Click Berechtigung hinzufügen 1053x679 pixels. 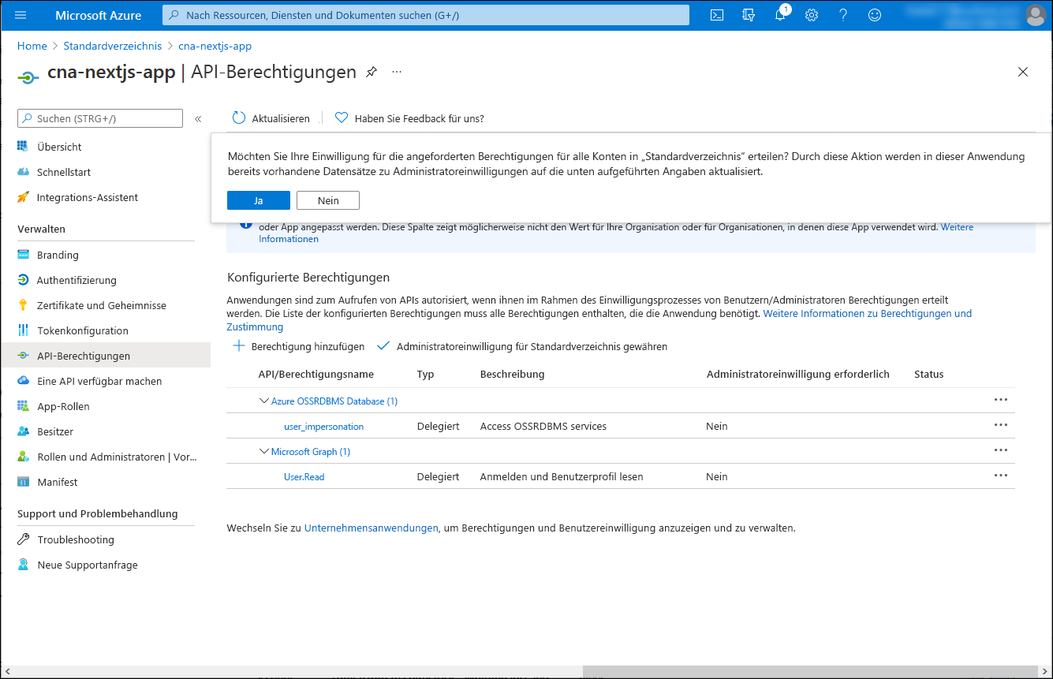(x=299, y=346)
